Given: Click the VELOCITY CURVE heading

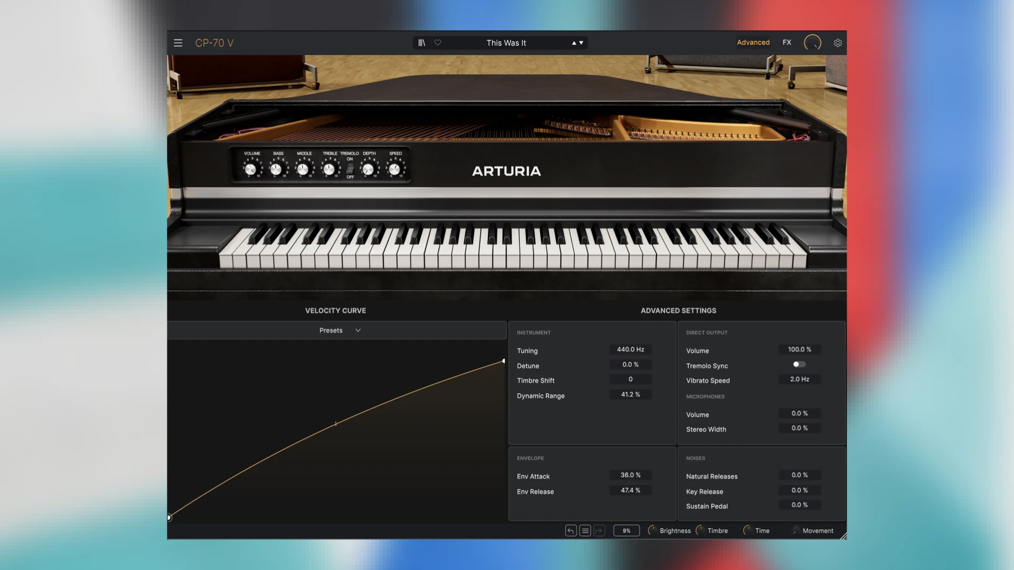Looking at the screenshot, I should (335, 311).
